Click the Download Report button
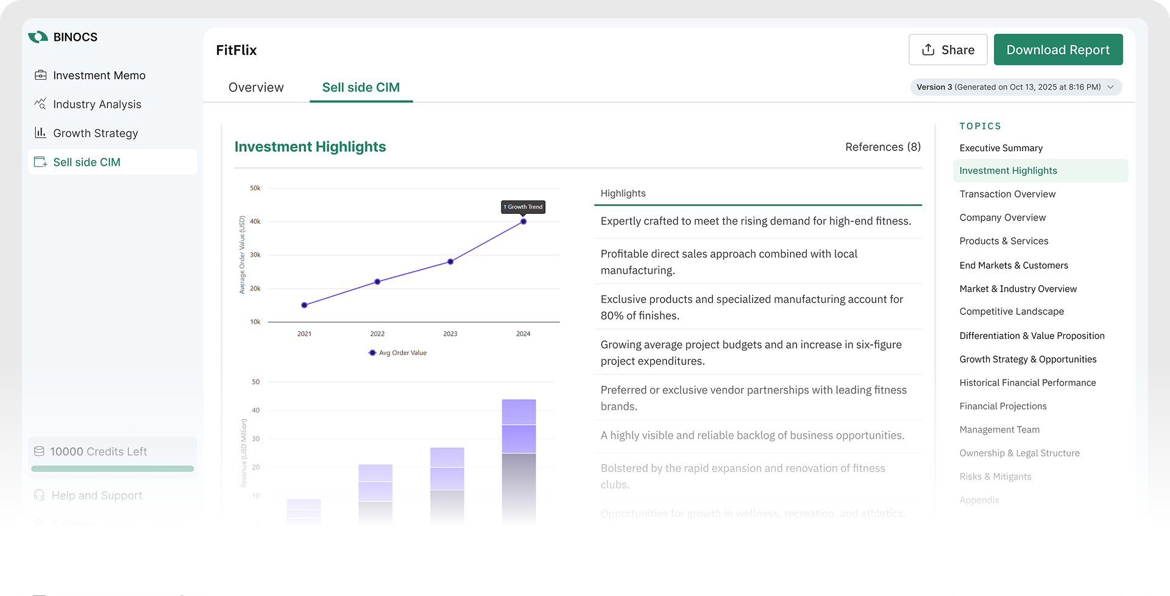The height and width of the screenshot is (596, 1170). (x=1058, y=50)
